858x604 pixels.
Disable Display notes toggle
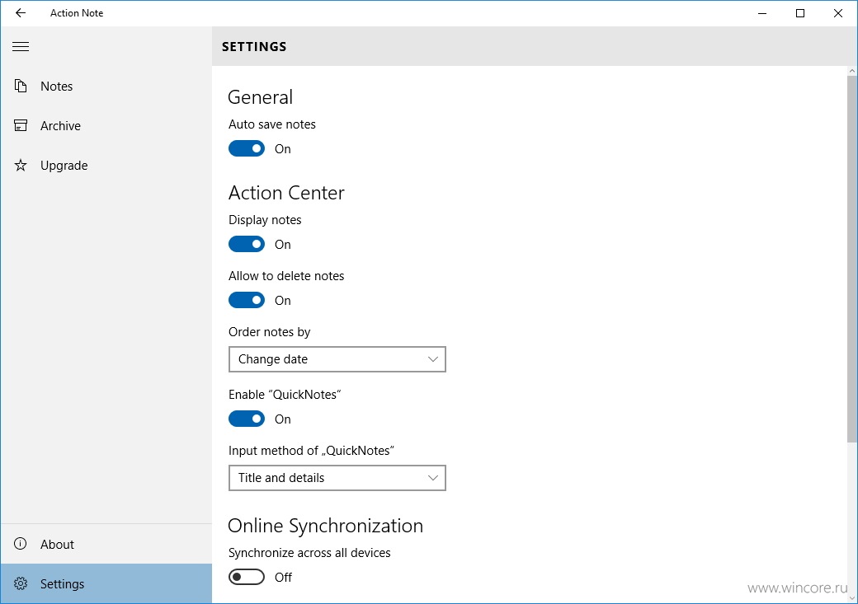[246, 245]
